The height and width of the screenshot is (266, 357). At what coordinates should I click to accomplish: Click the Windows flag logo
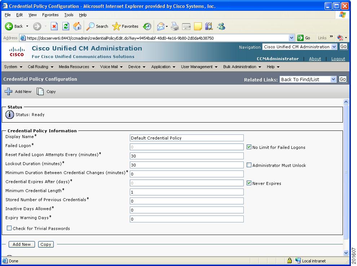point(342,15)
